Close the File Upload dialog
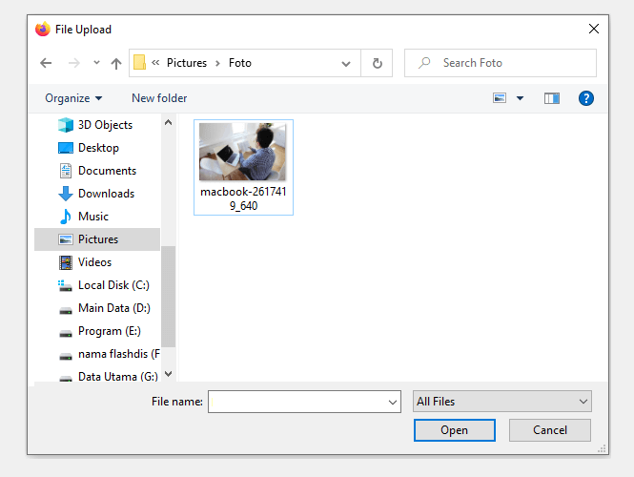 (x=594, y=29)
